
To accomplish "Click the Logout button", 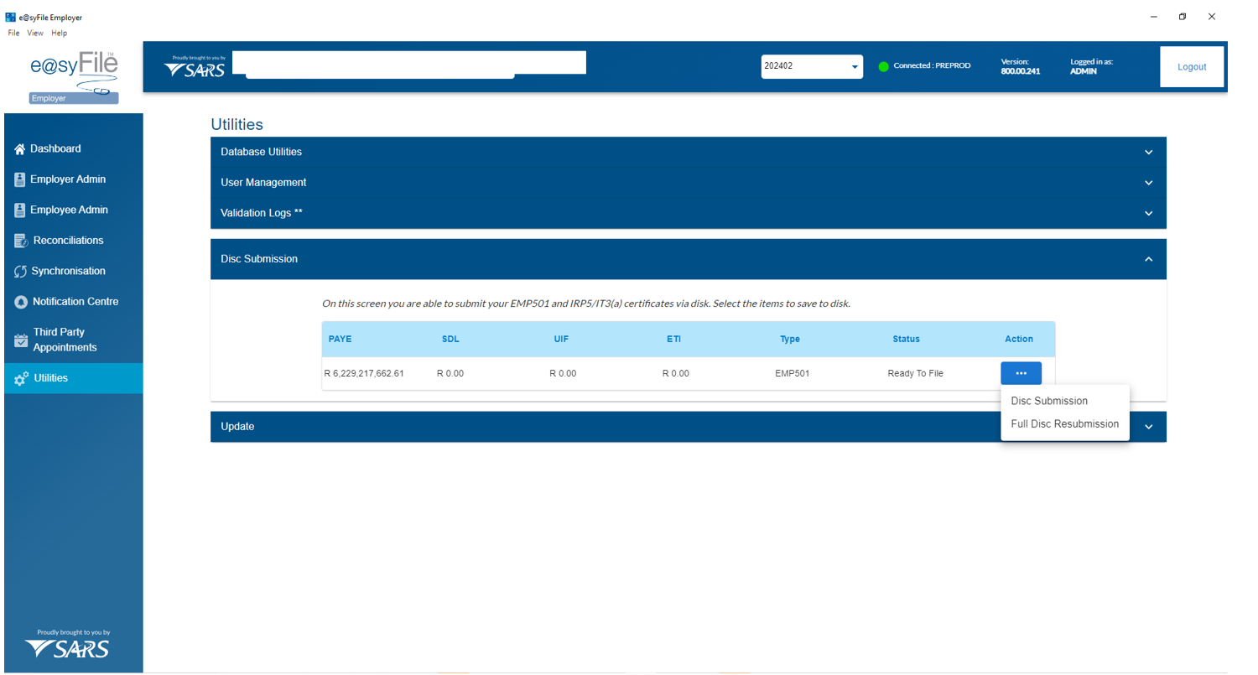I will (1191, 67).
